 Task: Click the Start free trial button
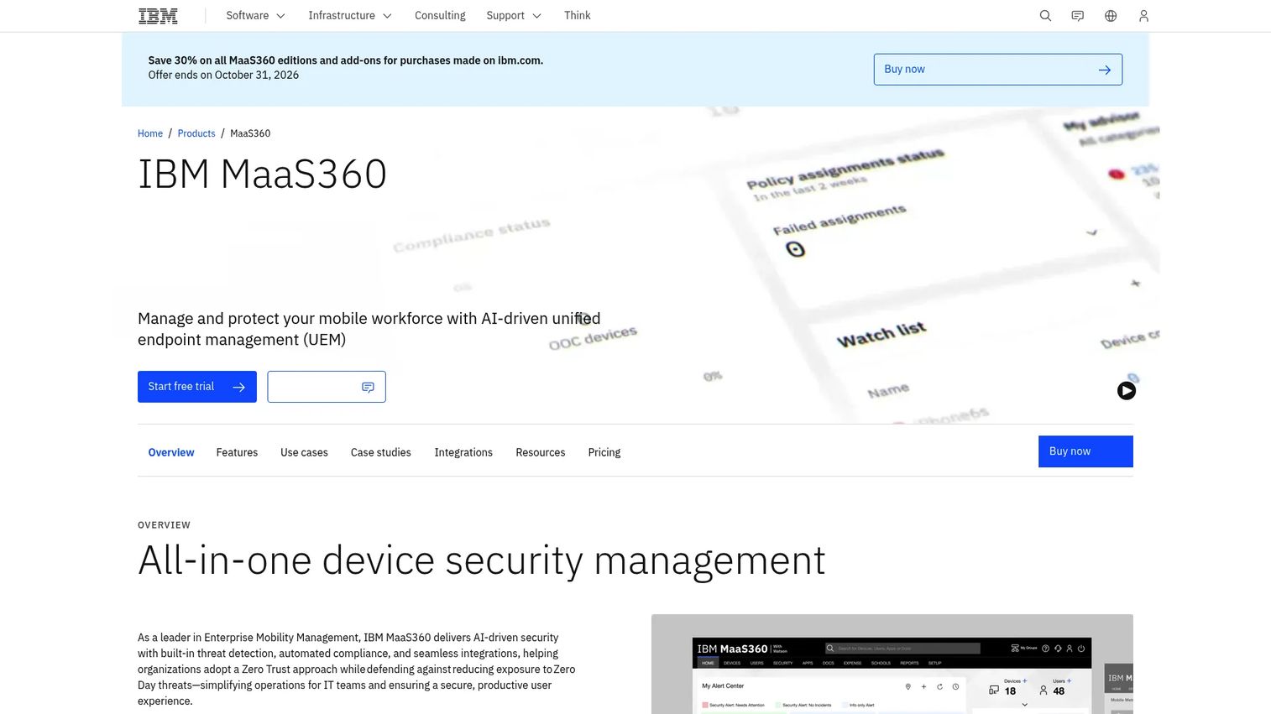click(197, 387)
